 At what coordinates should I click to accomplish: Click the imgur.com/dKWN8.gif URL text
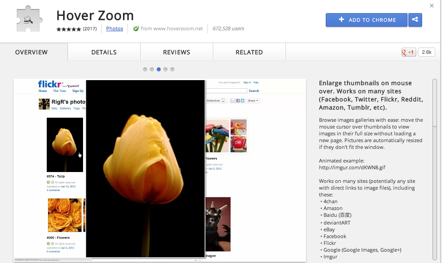coord(352,167)
